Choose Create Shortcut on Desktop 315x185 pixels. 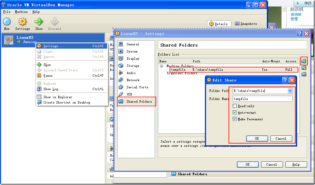(72, 102)
